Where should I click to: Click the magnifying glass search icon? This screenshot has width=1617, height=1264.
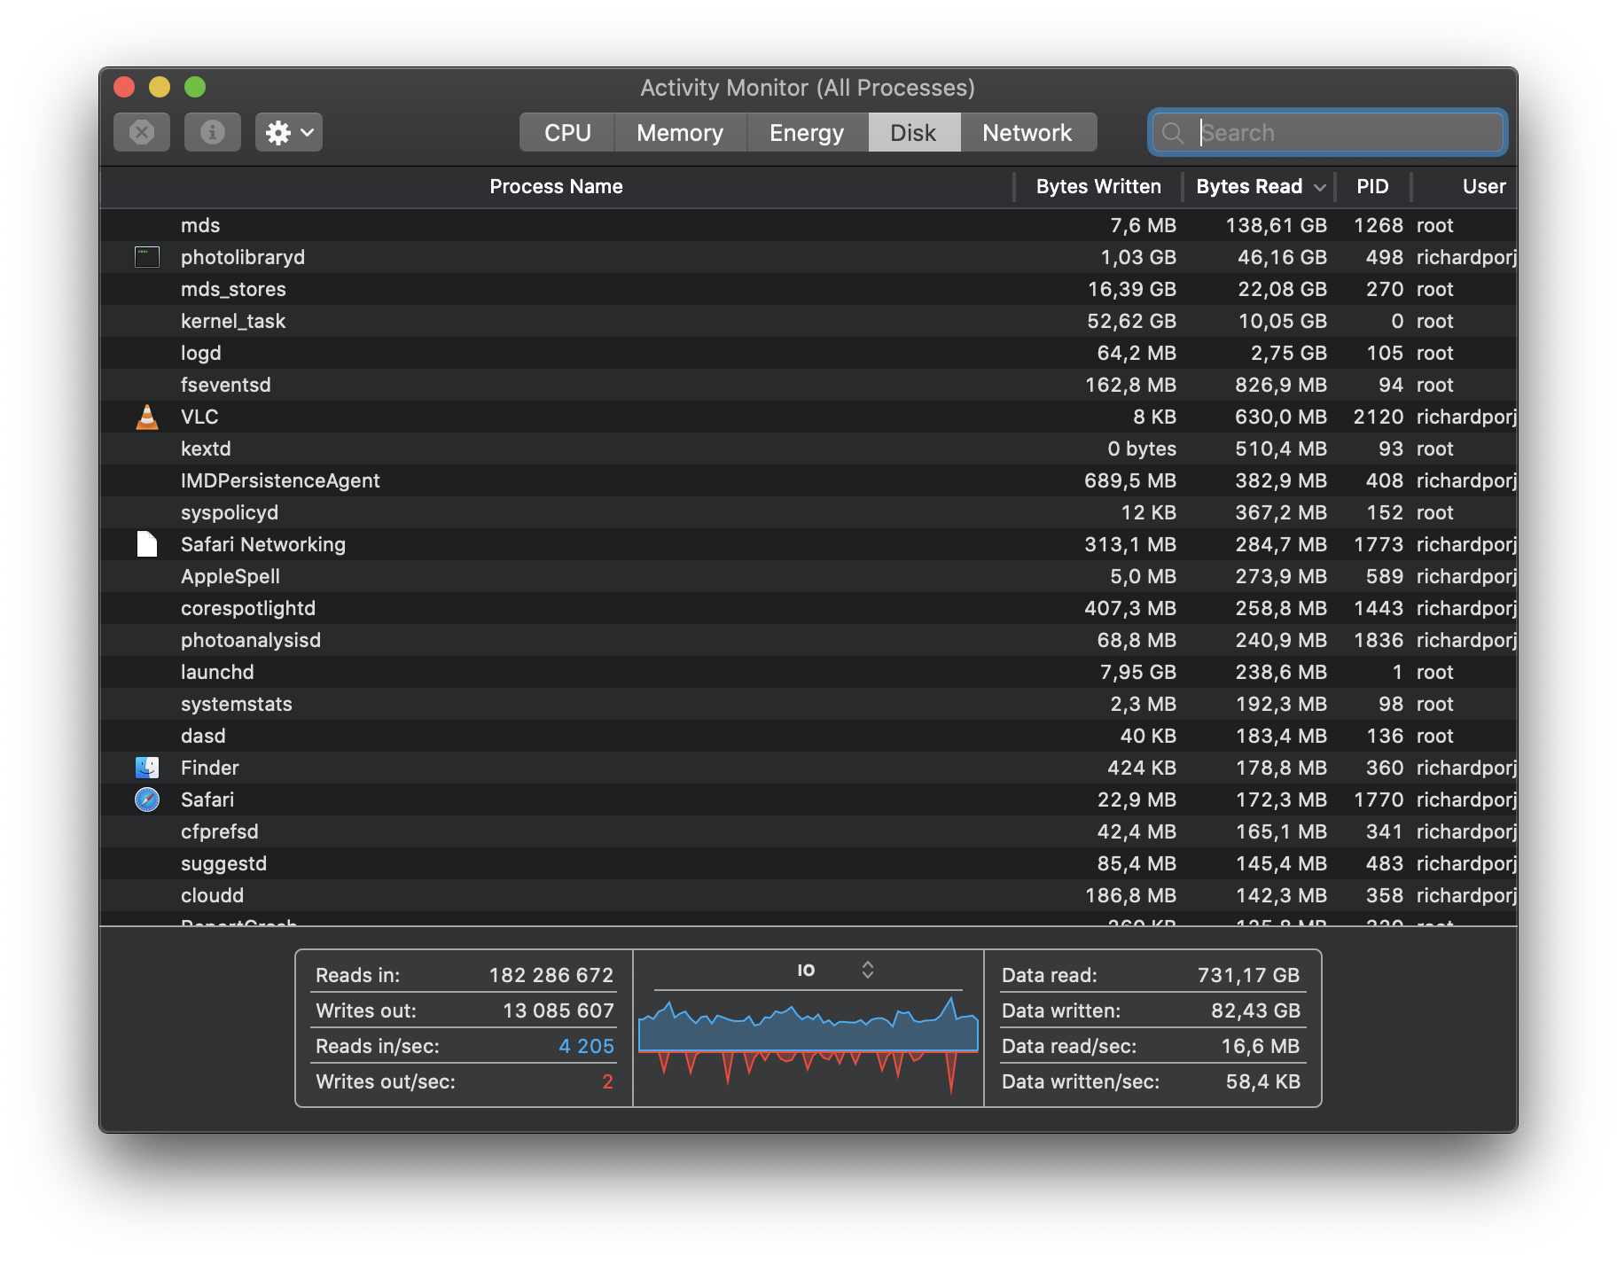tap(1173, 133)
